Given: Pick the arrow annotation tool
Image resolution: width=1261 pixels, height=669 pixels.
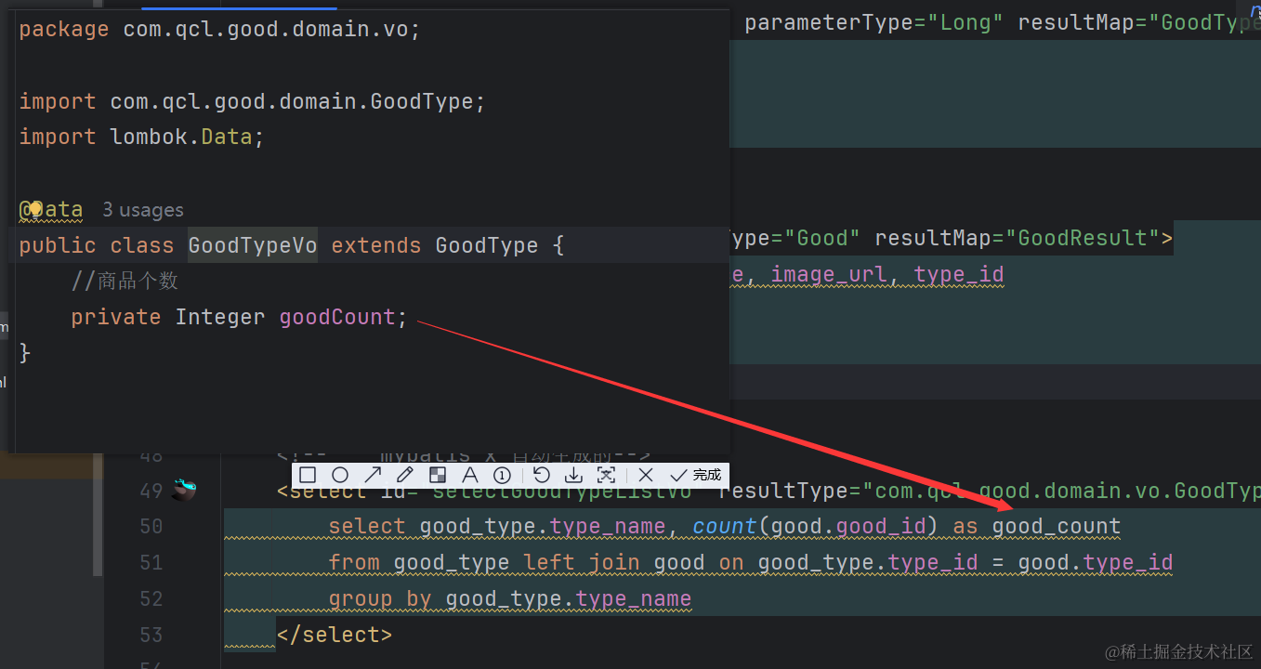Looking at the screenshot, I should pos(373,475).
